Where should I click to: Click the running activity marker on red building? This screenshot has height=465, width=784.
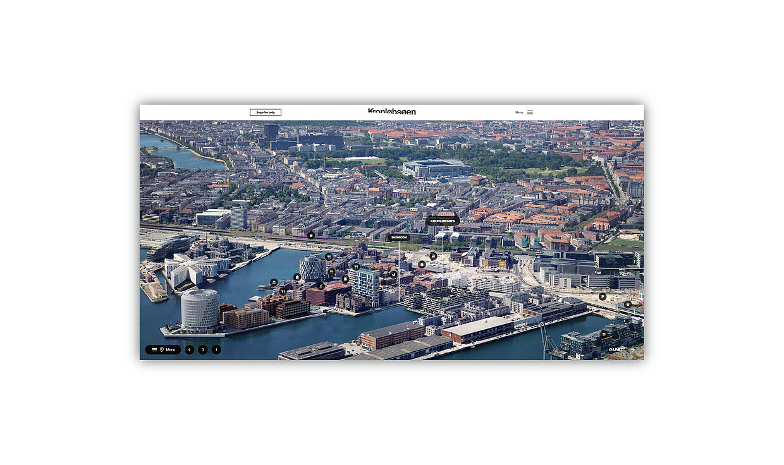(321, 286)
